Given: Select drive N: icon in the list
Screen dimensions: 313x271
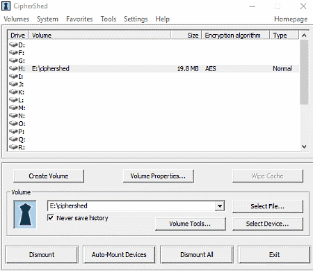Looking at the screenshot, I should click(x=13, y=116).
